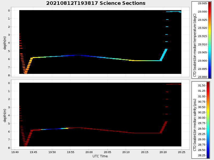
Task: Click the 20:05 time tick label
Action: tap(108, 152)
